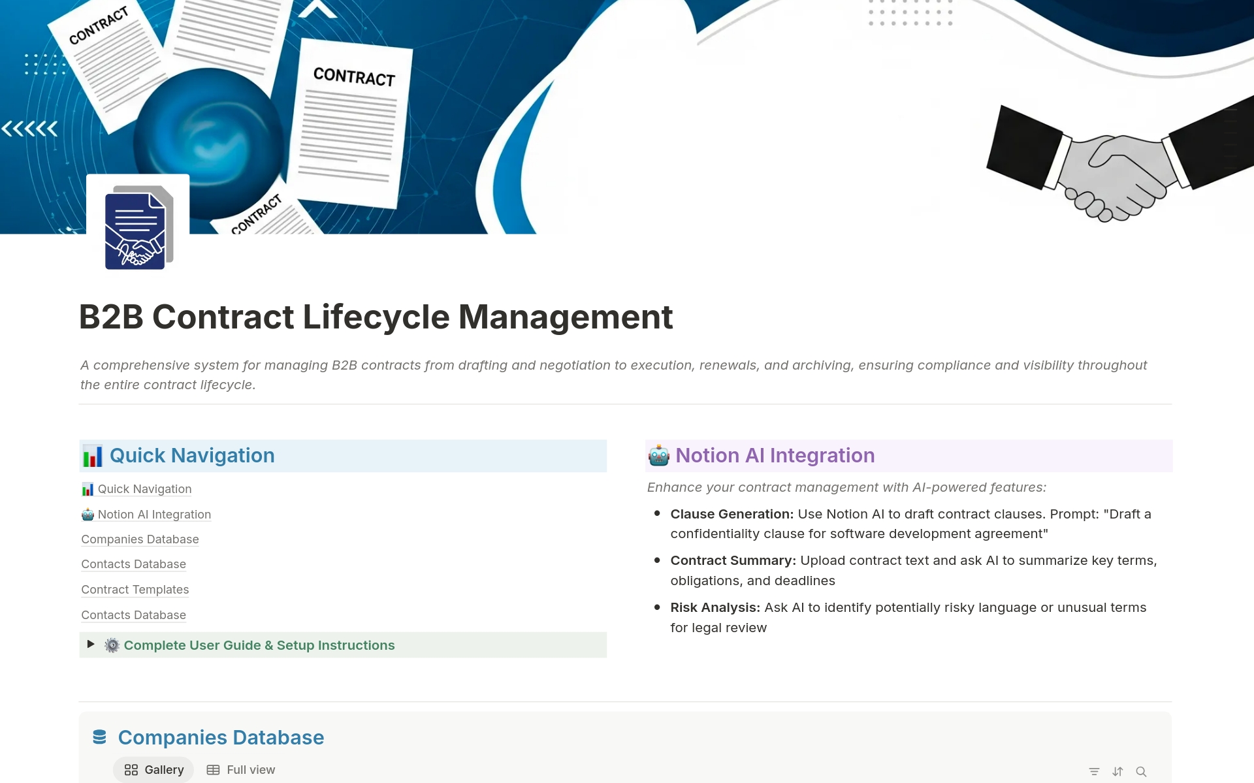Click the robot icon in Notion AI heading
1254x783 pixels.
point(658,455)
